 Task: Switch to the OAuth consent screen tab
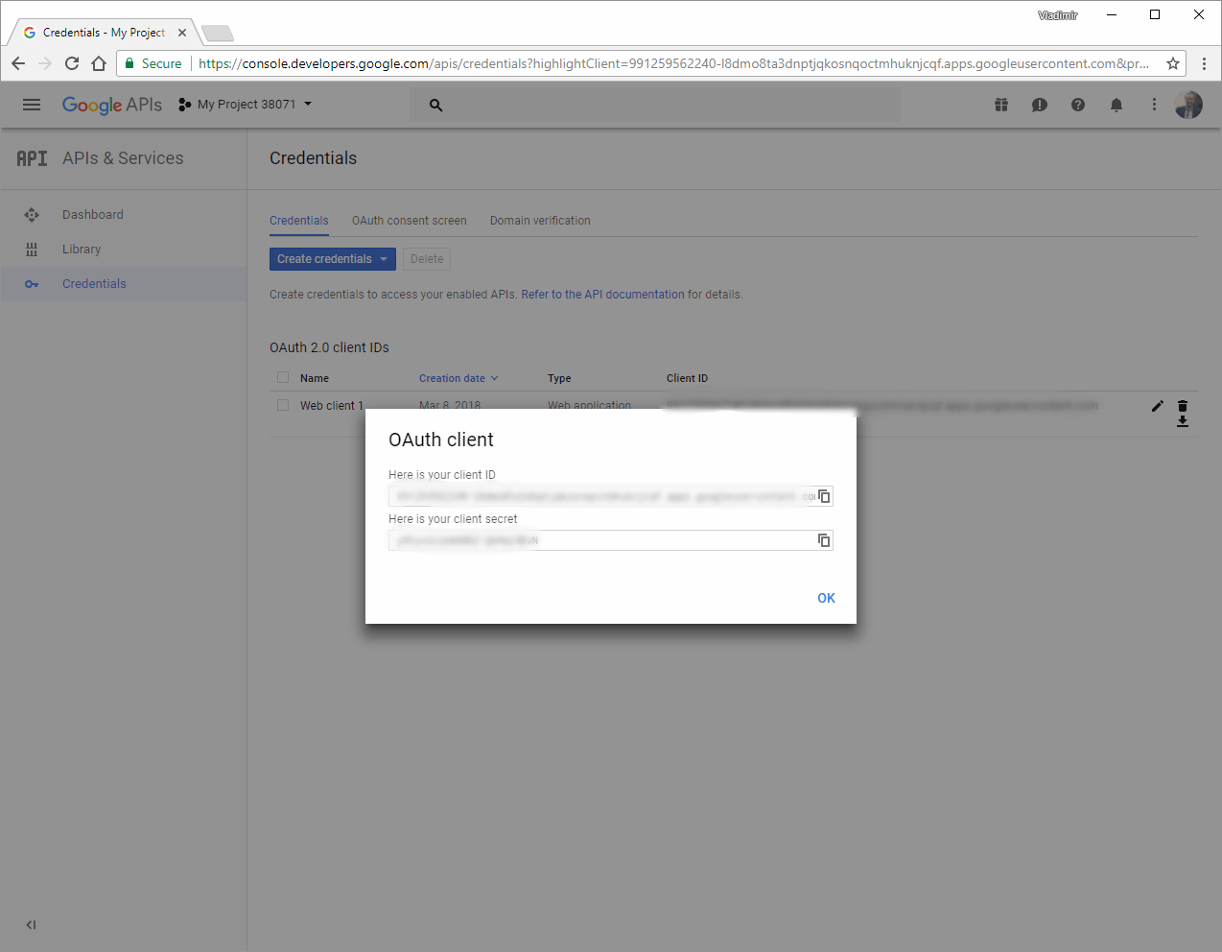[409, 221]
